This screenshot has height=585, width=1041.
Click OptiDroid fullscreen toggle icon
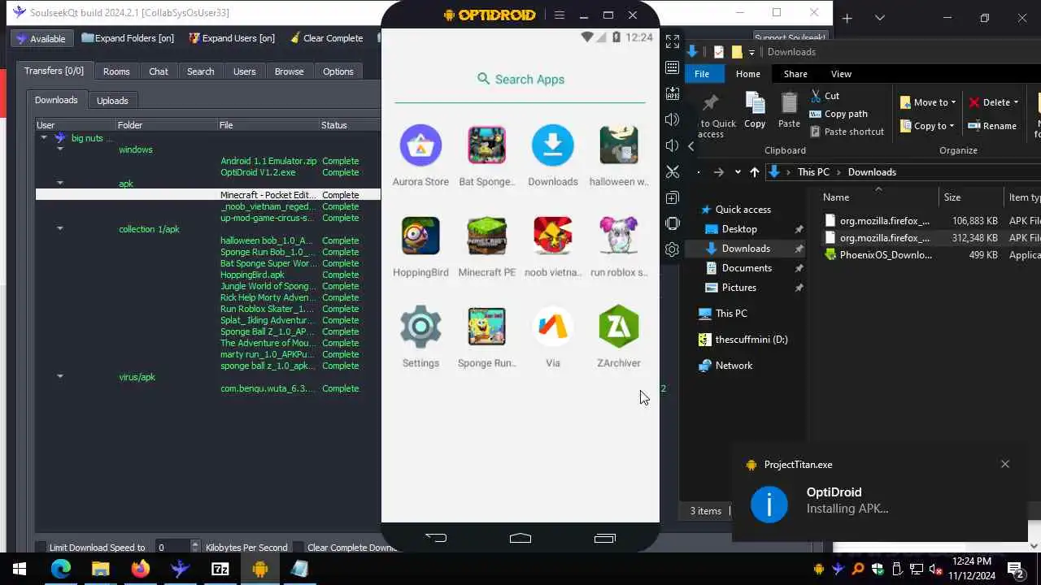pos(672,41)
